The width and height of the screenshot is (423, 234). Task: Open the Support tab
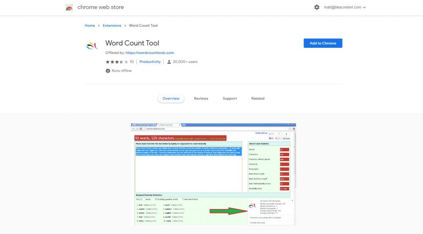pyautogui.click(x=230, y=98)
